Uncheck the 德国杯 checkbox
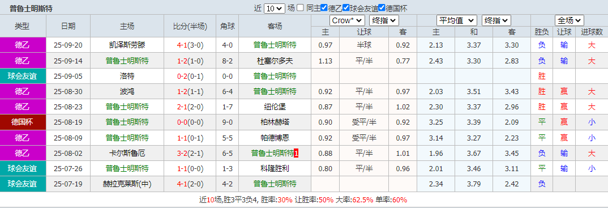608x208 pixels. [382, 8]
